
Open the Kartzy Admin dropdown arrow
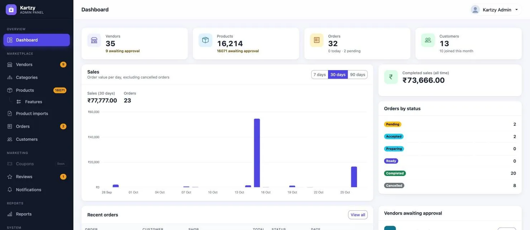[516, 10]
